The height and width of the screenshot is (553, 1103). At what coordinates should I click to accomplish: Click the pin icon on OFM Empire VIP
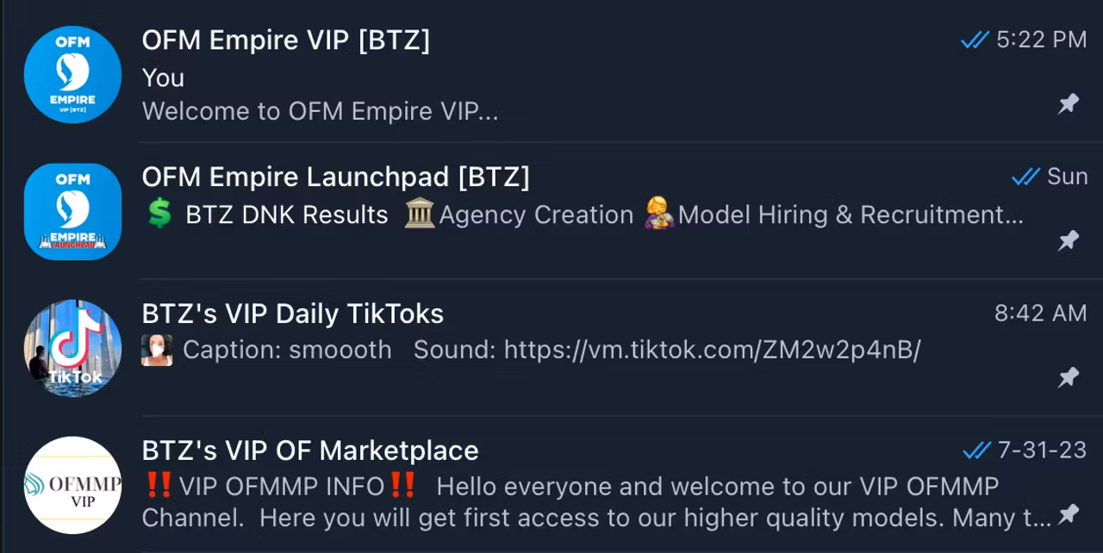click(x=1069, y=104)
